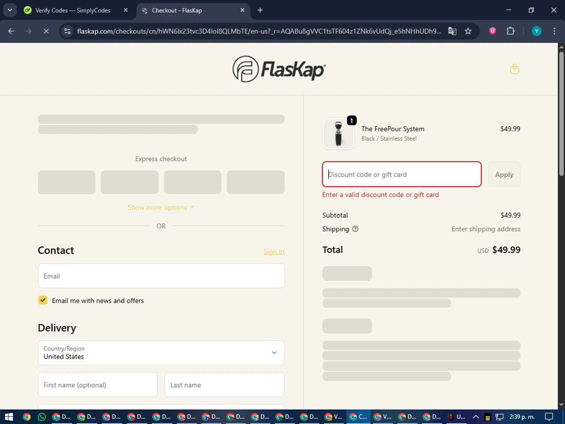Open pinned Chrome icon on taskbar
The height and width of the screenshot is (424, 565).
[x=27, y=417]
